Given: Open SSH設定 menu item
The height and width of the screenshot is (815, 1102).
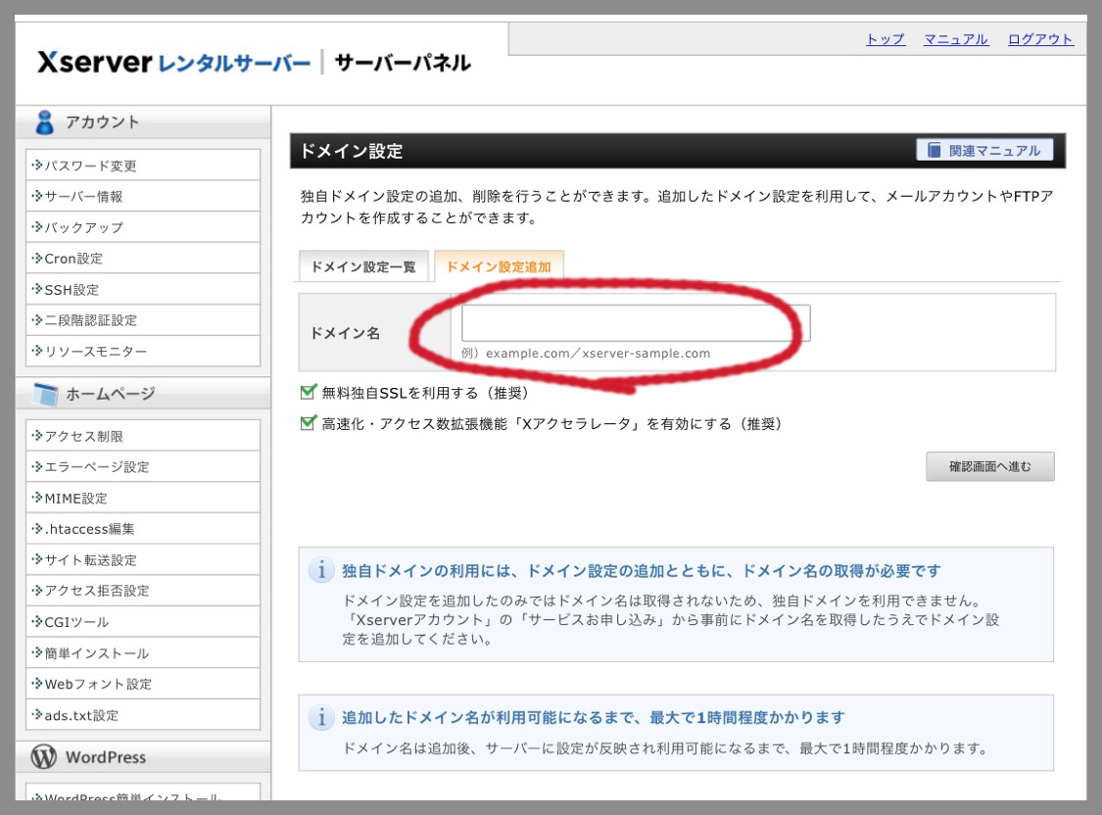Looking at the screenshot, I should tap(143, 290).
